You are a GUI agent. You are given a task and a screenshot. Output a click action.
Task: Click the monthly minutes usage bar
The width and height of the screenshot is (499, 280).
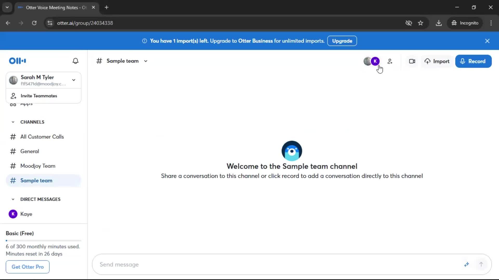pos(43,241)
